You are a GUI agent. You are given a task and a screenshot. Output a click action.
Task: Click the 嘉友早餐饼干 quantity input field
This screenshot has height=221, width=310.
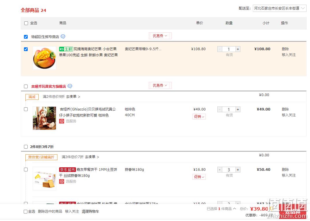tap(229, 170)
